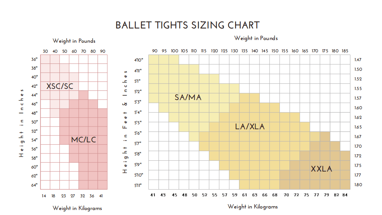This screenshot has width=382, height=215.
Task: Select the 135 pounds column header
Action: 244,51
